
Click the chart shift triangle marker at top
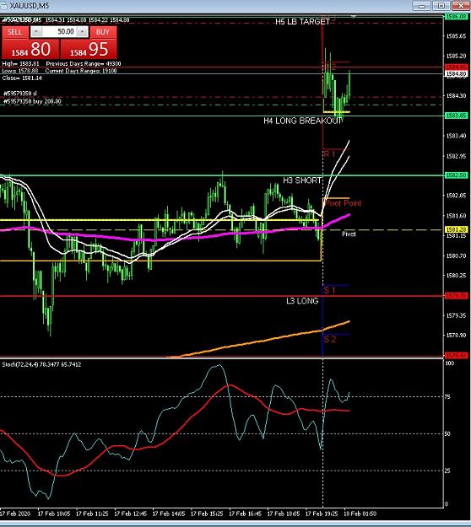353,16
